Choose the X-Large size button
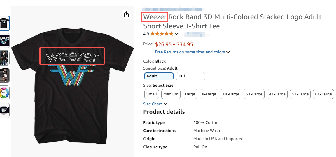 [209, 94]
